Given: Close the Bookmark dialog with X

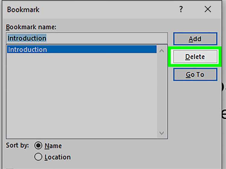Looking at the screenshot, I should coord(208,9).
